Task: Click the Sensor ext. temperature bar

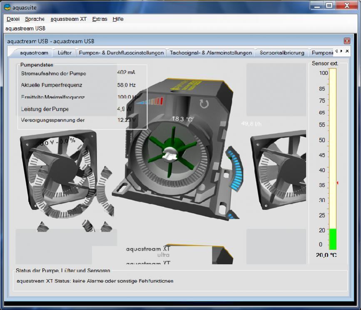Action: coord(332,159)
